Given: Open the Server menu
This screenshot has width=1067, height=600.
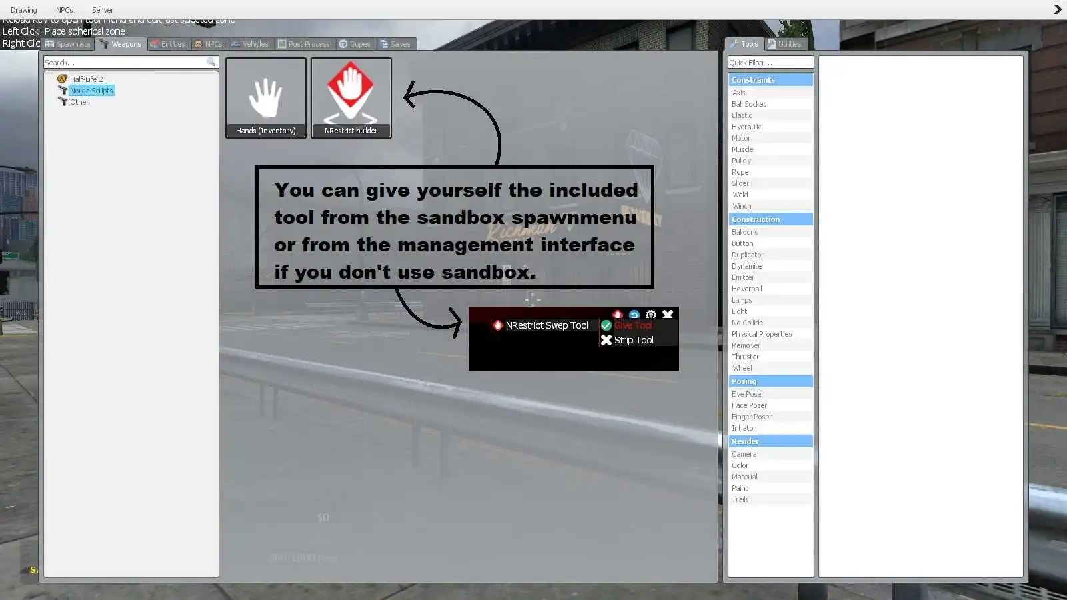Looking at the screenshot, I should [x=103, y=10].
